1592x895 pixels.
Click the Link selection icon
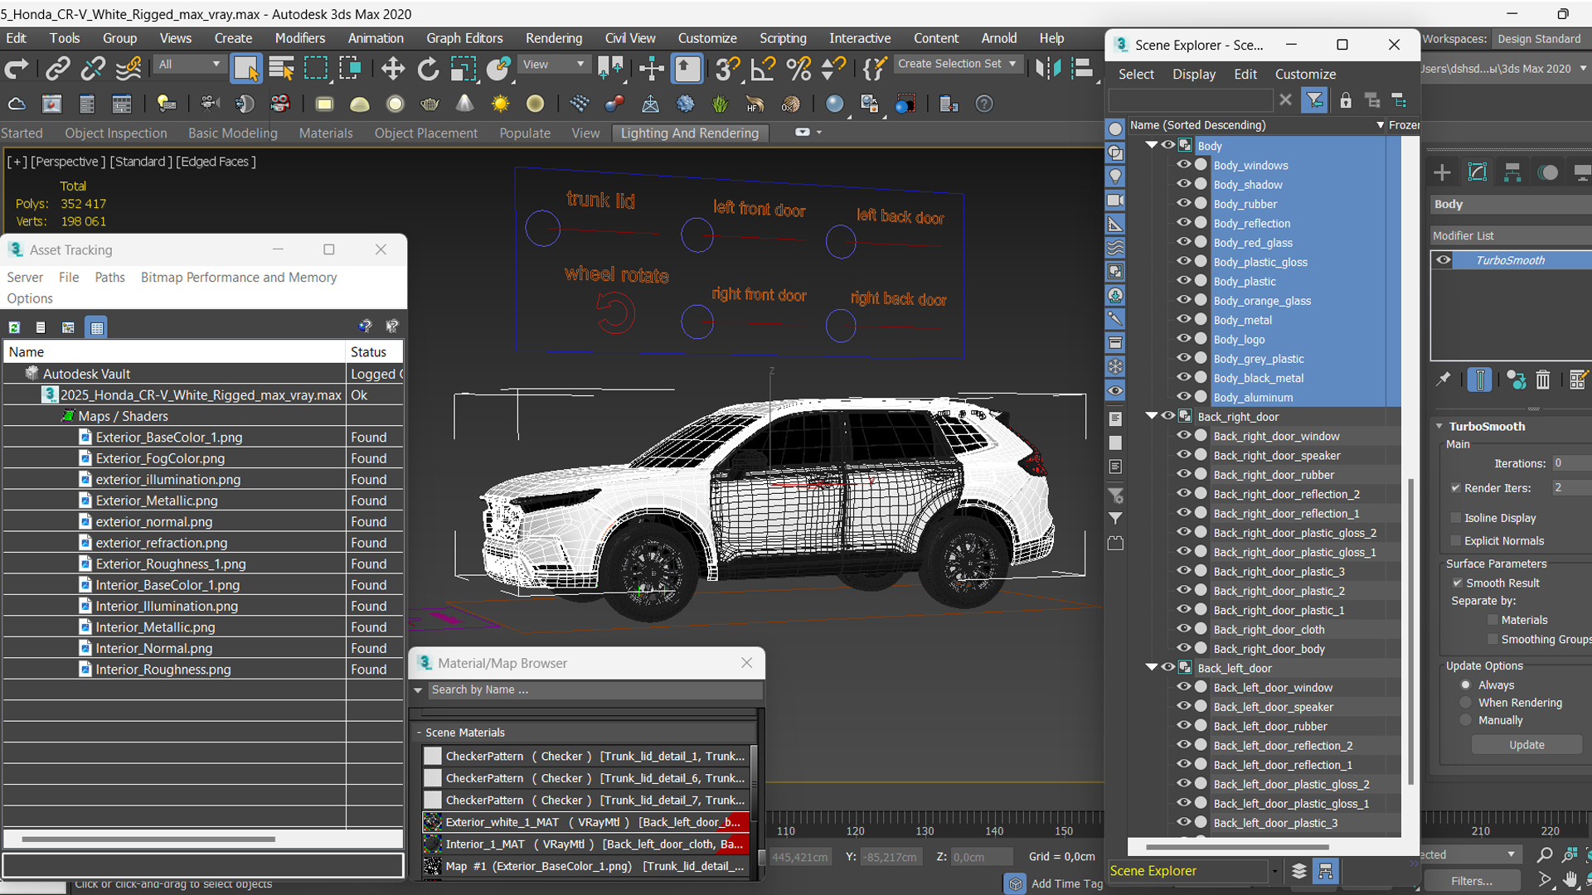[57, 69]
